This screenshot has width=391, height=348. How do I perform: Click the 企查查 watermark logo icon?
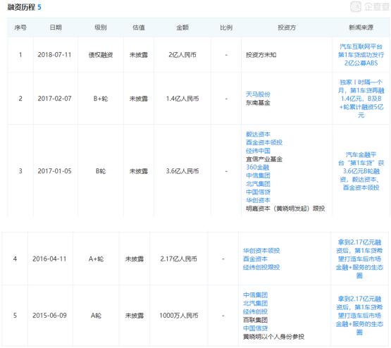coord(356,6)
